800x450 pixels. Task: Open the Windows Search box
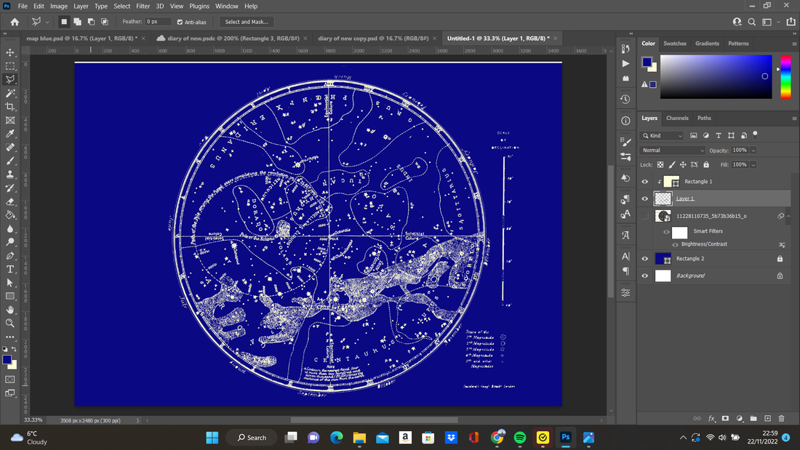[x=252, y=438]
